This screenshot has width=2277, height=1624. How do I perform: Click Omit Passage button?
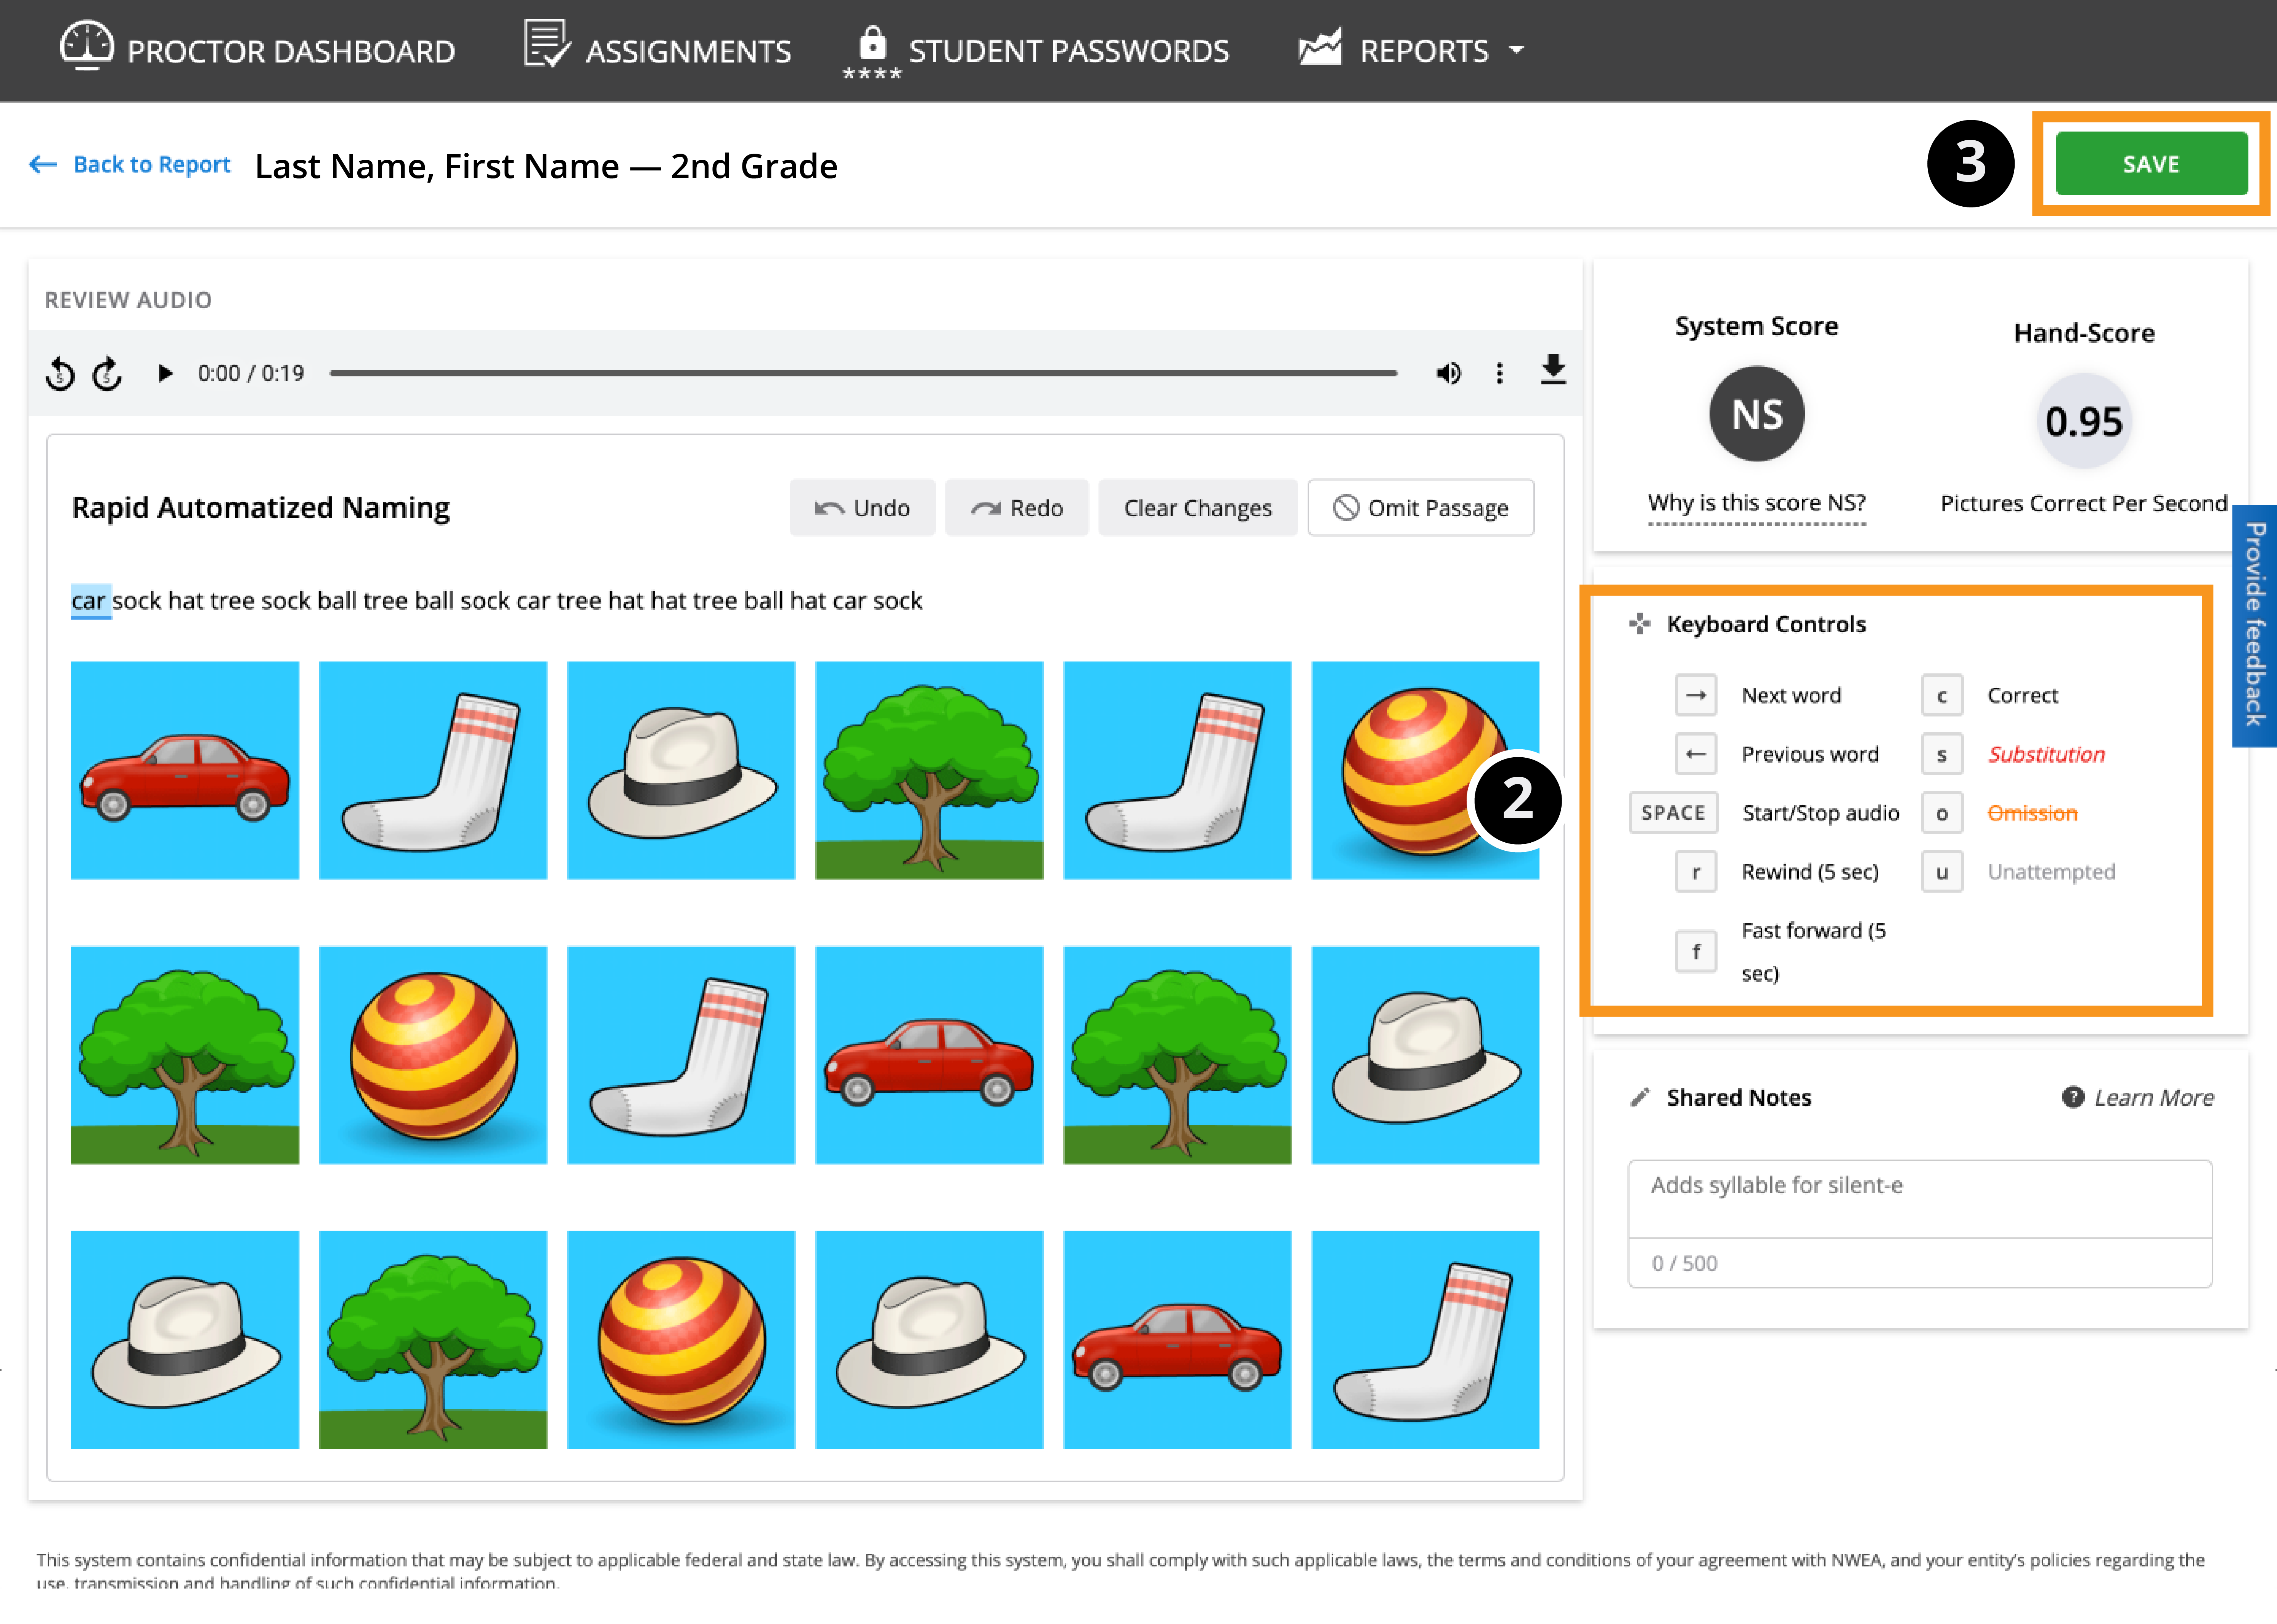point(1420,508)
